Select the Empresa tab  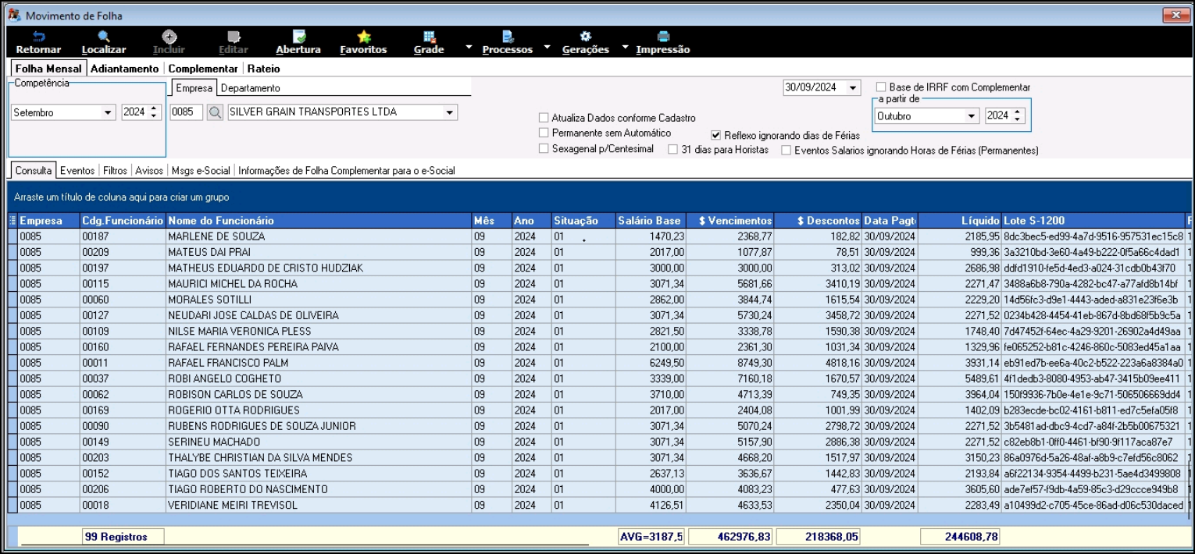click(193, 88)
